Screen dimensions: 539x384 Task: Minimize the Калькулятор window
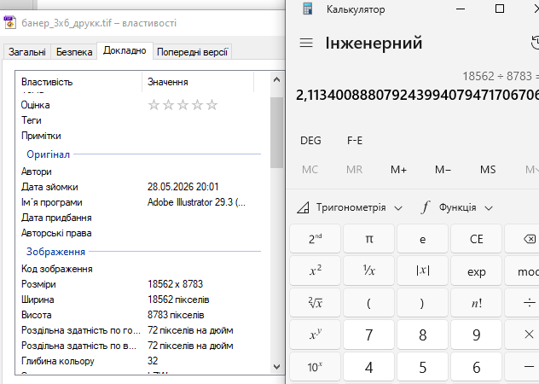pos(461,9)
